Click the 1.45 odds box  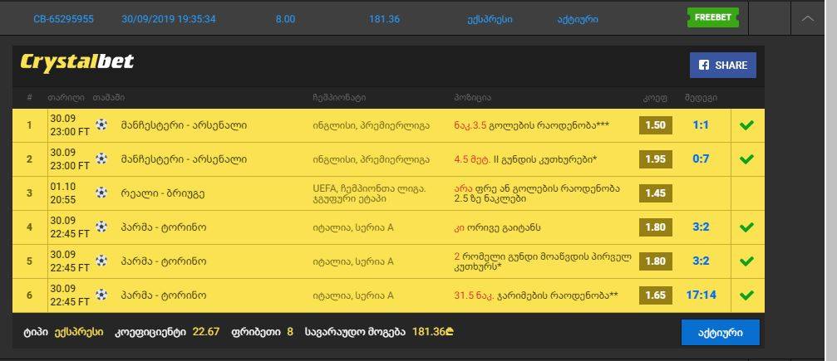click(x=656, y=193)
